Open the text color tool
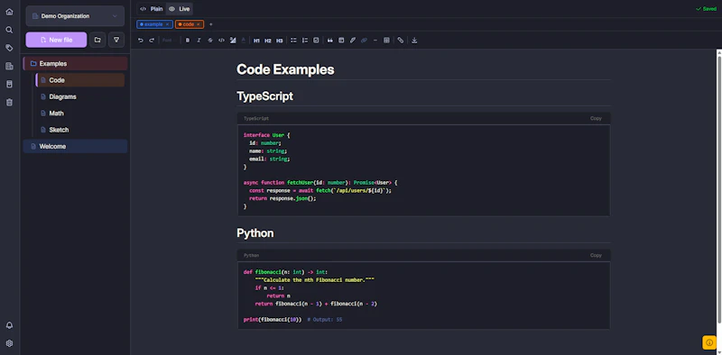Screen dimensions: 722x355 244,41
